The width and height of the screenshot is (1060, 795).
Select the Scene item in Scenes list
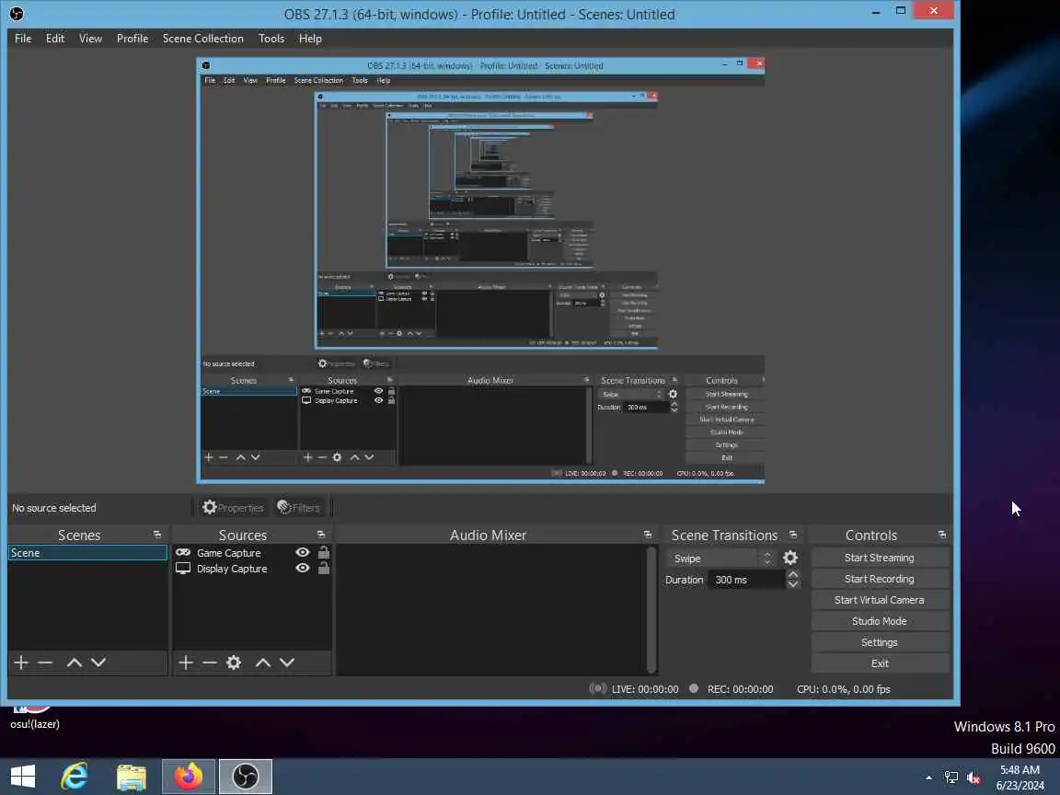tap(87, 553)
